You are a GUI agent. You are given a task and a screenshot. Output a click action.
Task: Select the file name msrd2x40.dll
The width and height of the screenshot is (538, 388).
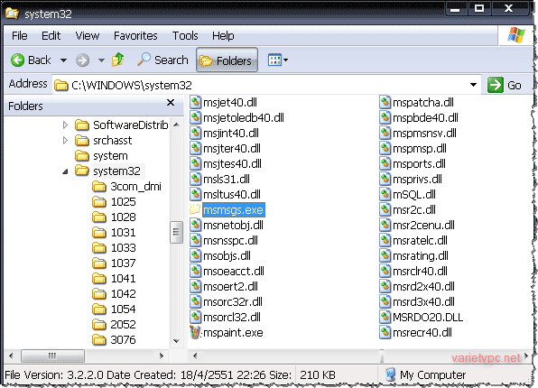tap(423, 286)
